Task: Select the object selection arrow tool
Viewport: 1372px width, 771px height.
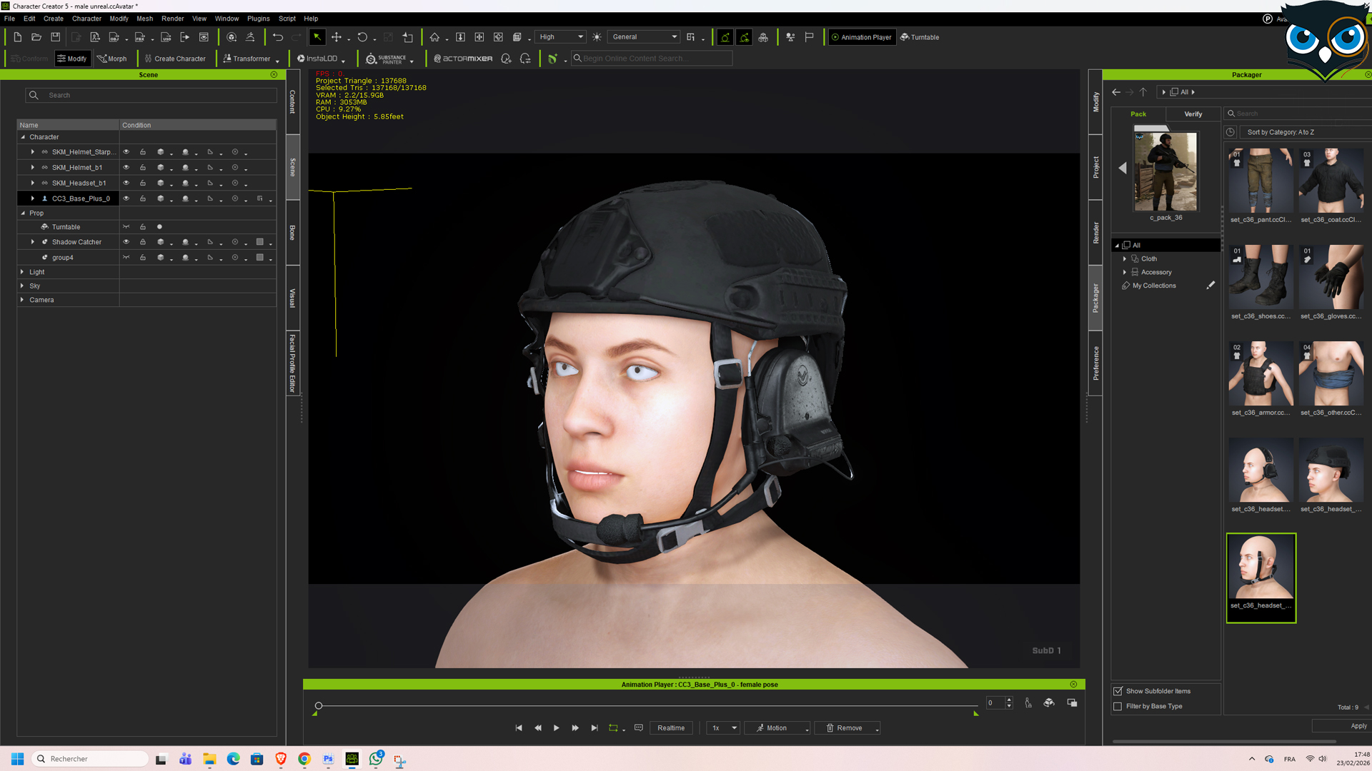Action: point(317,37)
